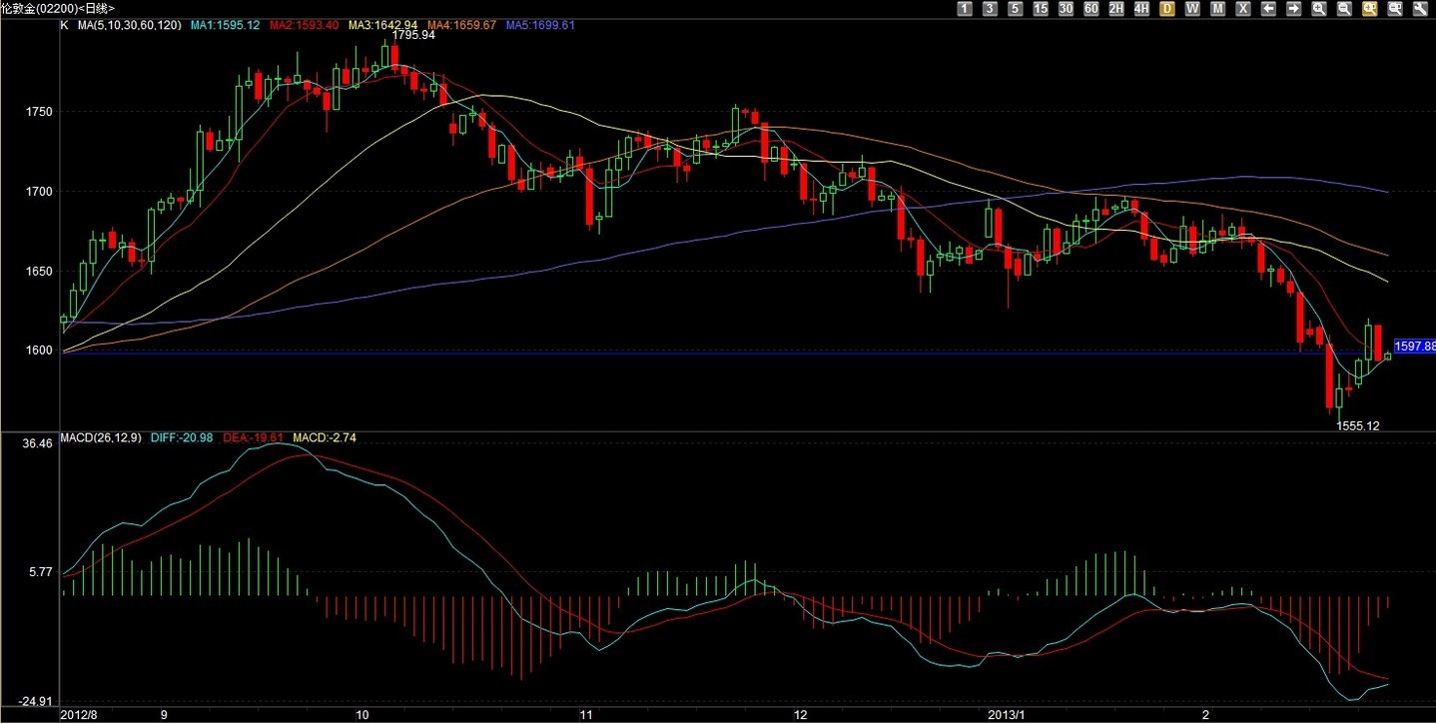Click the 5.77 MACD axis value
The image size is (1436, 724).
tap(39, 572)
